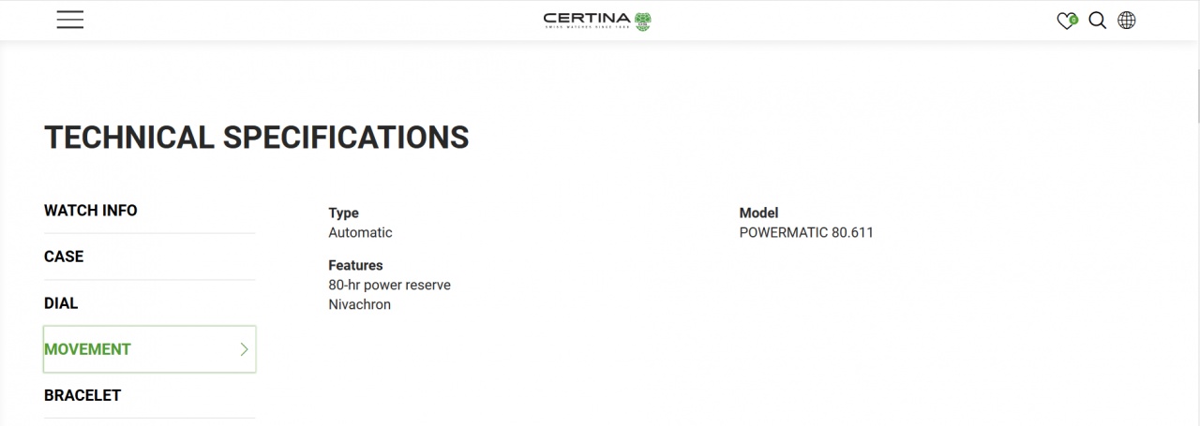Click the Certina logo to go home
Viewport: 1200px width, 426px height.
click(597, 21)
